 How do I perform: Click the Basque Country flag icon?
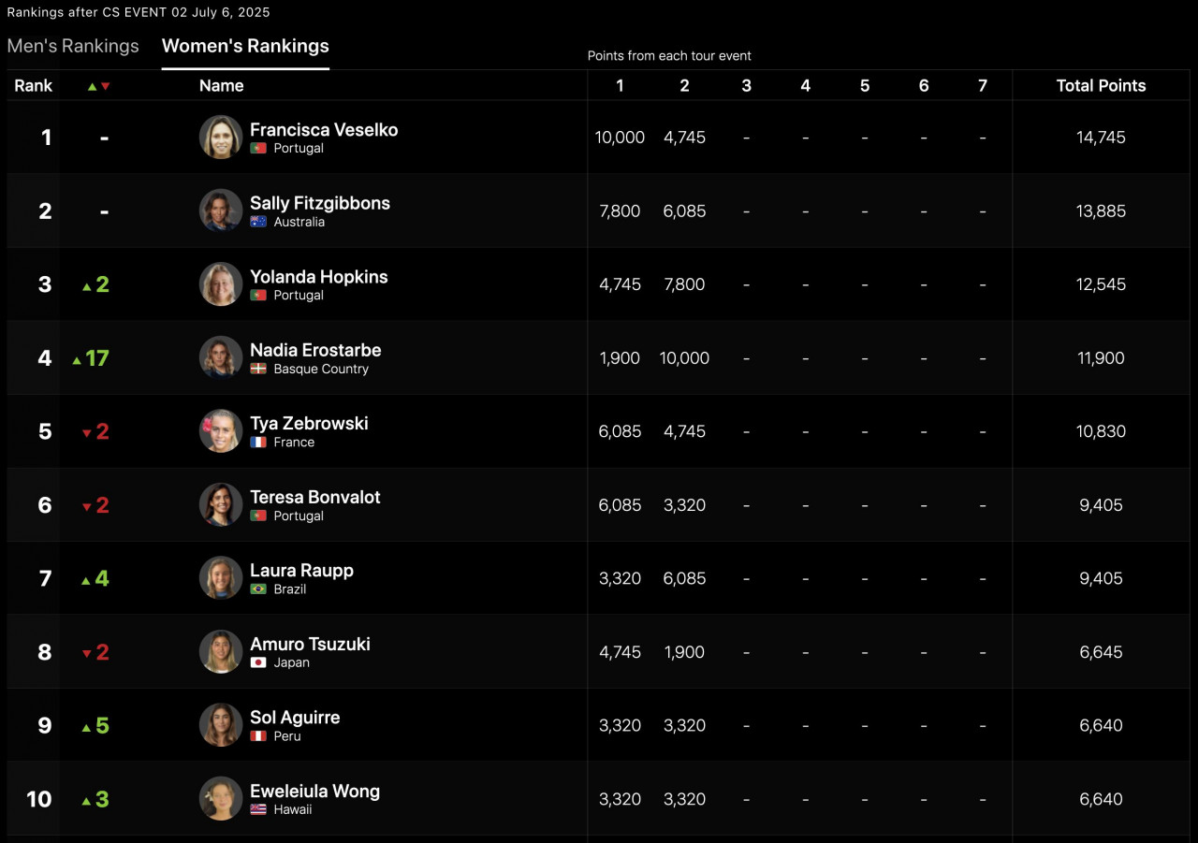(x=258, y=369)
